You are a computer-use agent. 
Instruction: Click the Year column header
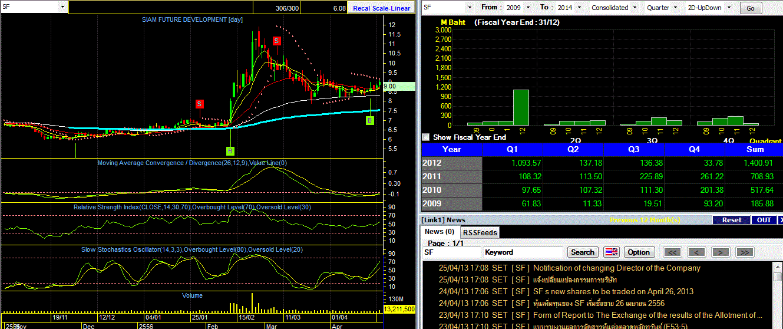point(452,150)
